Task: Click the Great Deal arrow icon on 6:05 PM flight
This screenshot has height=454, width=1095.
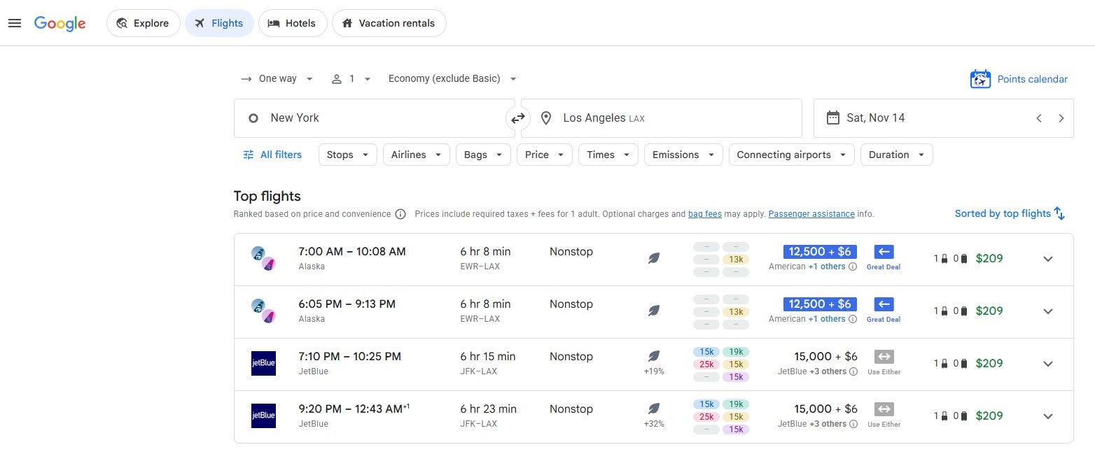Action: click(884, 304)
